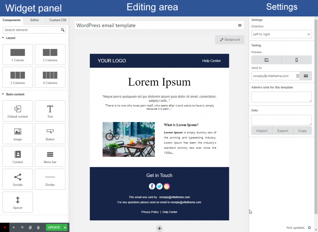Send test email via envelope icon

tap(306, 76)
